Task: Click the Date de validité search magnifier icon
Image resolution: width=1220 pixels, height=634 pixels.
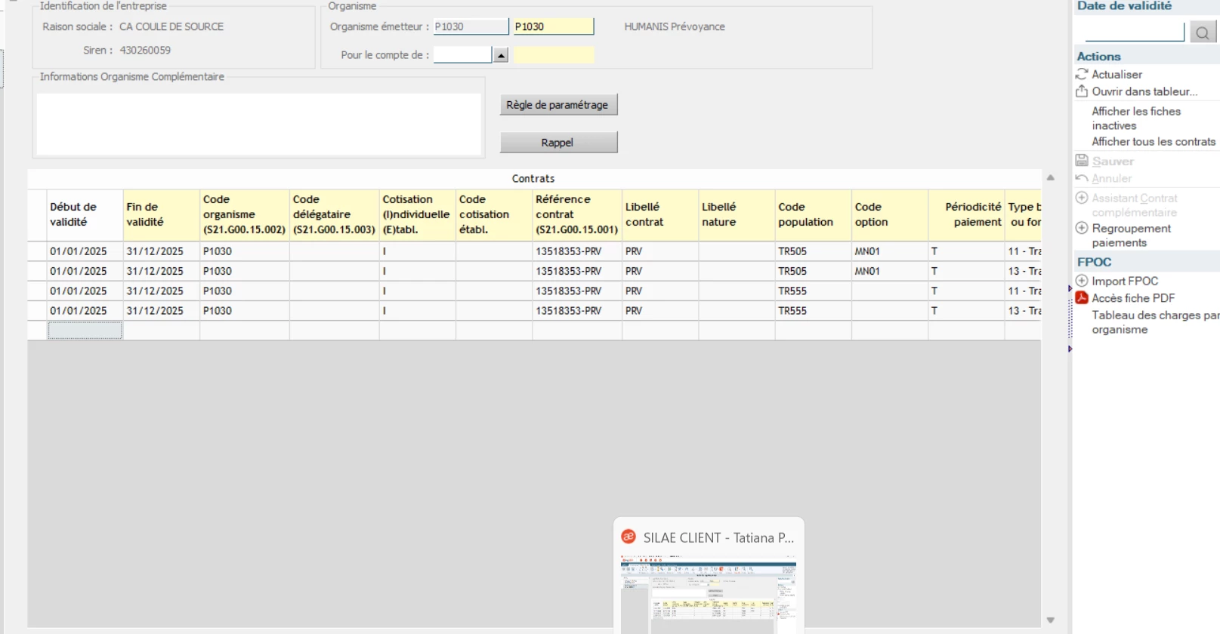Action: pyautogui.click(x=1203, y=32)
